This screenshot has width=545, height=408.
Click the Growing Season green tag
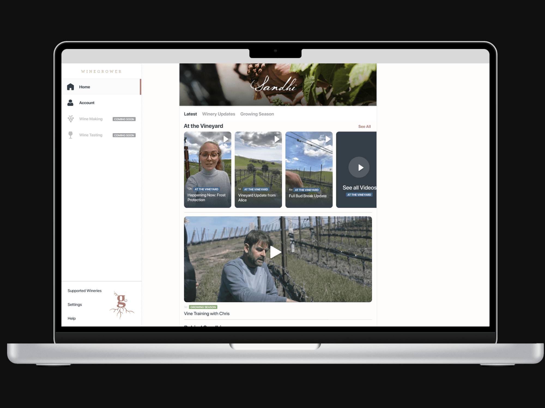[x=203, y=307]
